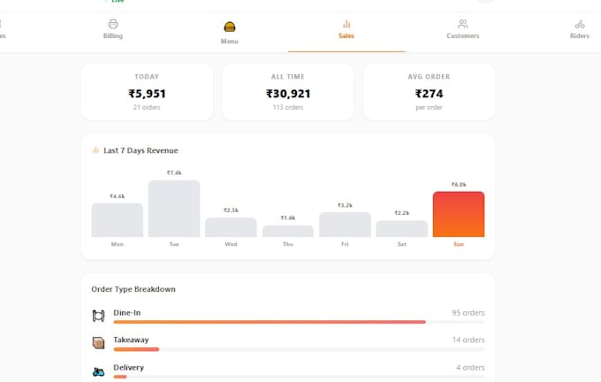Viewport: 601px width, 382px height.
Task: Select the Monday revenue bar
Action: point(118,220)
